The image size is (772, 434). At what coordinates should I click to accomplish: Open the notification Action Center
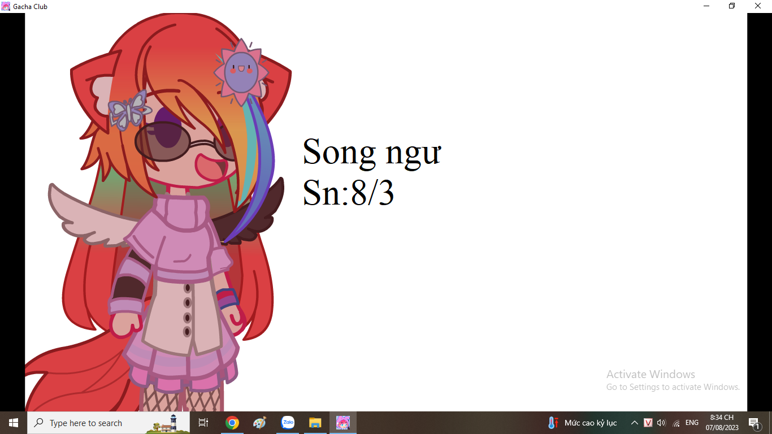pyautogui.click(x=754, y=423)
